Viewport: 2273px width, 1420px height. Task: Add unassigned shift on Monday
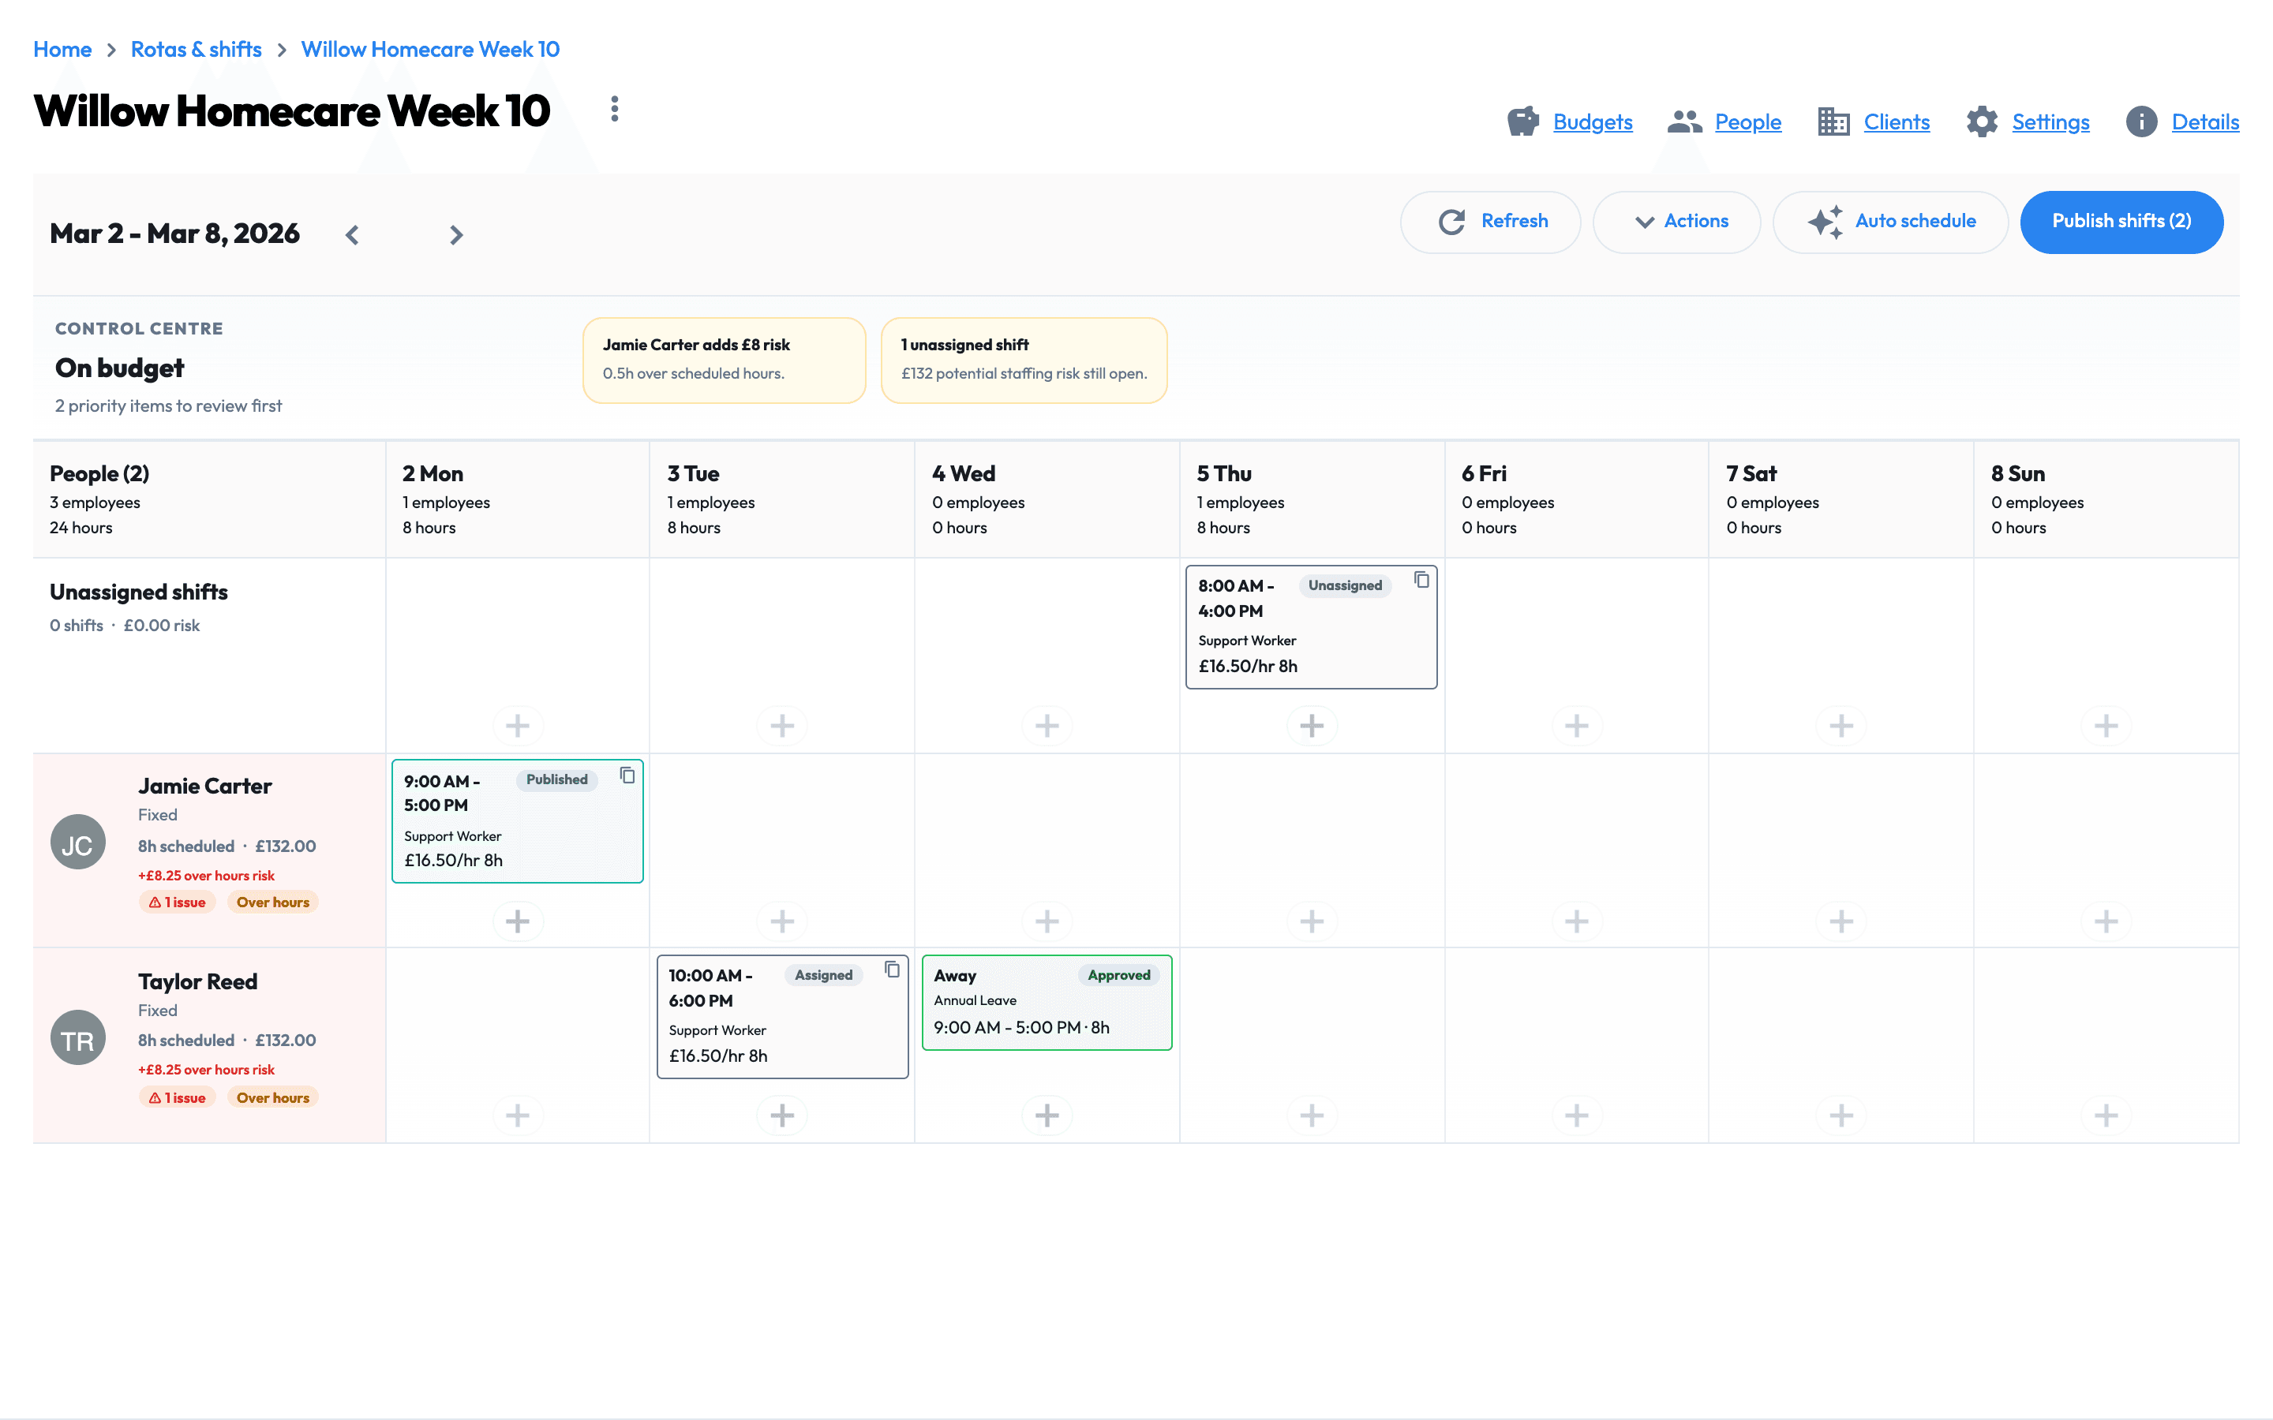pos(518,725)
